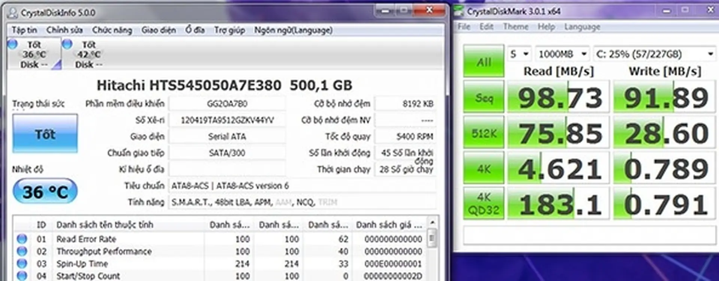Image resolution: width=719 pixels, height=281 pixels.
Task: Start the Seq benchmark test
Action: coord(484,97)
